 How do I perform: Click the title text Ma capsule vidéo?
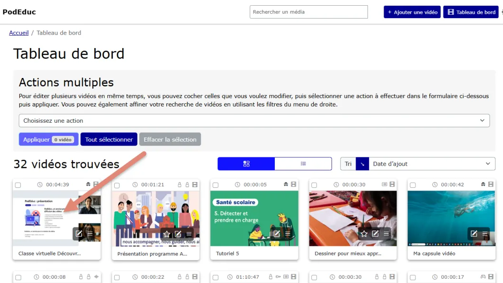[x=434, y=254]
